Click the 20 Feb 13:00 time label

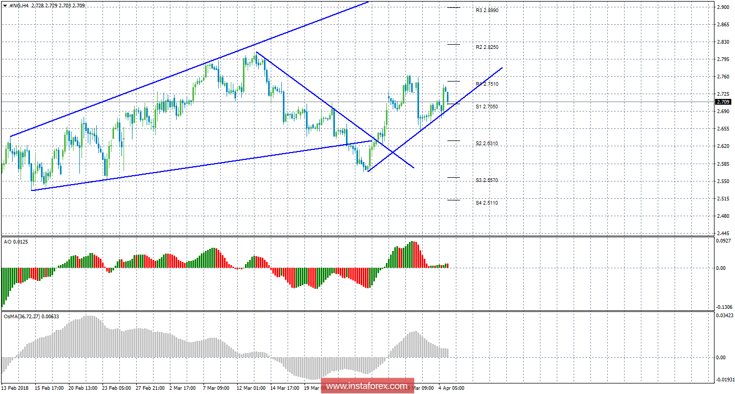(x=84, y=388)
